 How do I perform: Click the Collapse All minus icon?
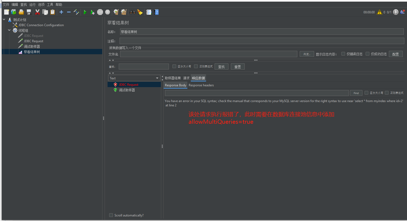[69, 12]
